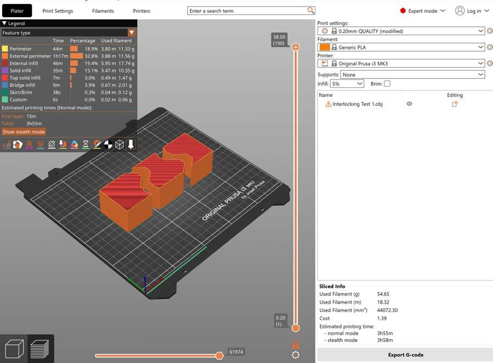Open filament preset gear icon
This screenshot has width=493, height=363.
click(x=490, y=47)
